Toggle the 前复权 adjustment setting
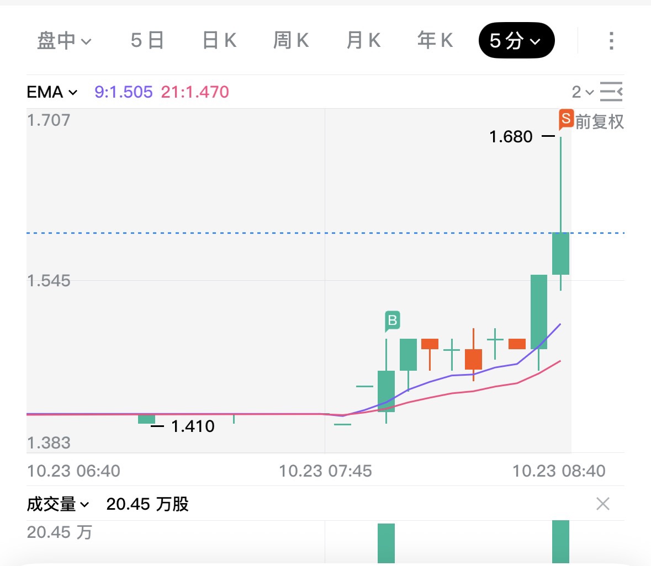The height and width of the screenshot is (566, 651). point(600,121)
